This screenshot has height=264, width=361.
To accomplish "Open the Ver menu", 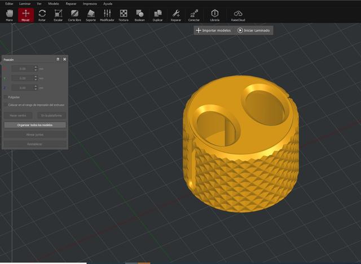I will point(39,4).
